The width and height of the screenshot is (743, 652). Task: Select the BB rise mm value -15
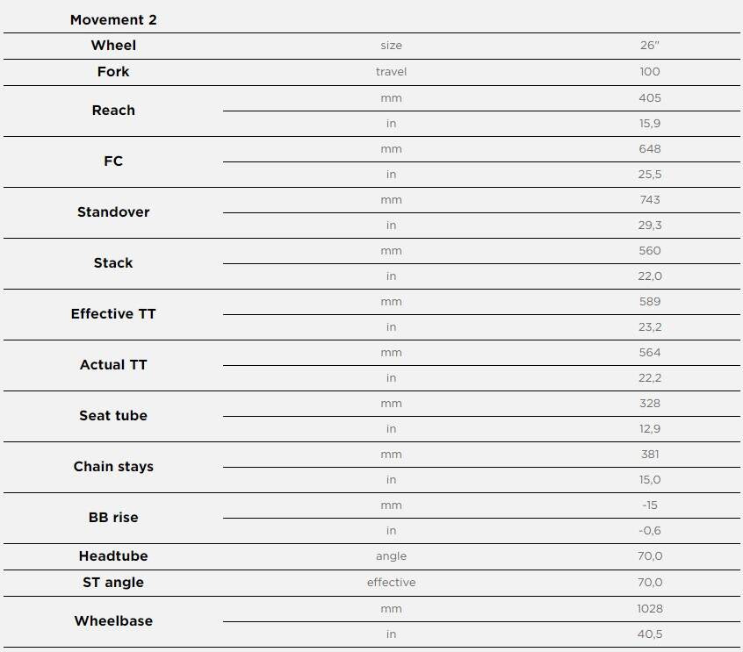coord(650,505)
